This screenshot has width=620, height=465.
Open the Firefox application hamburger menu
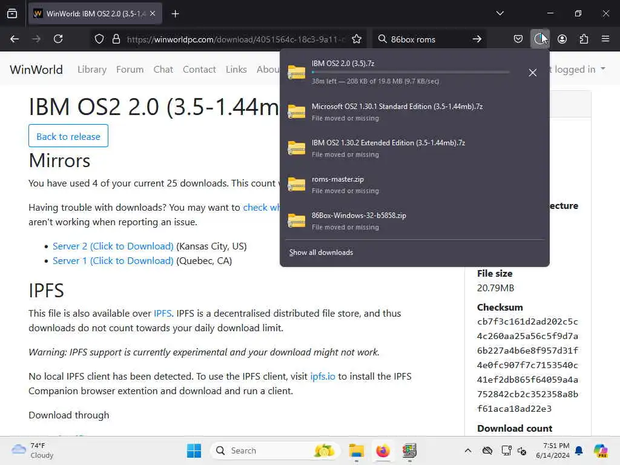click(605, 39)
